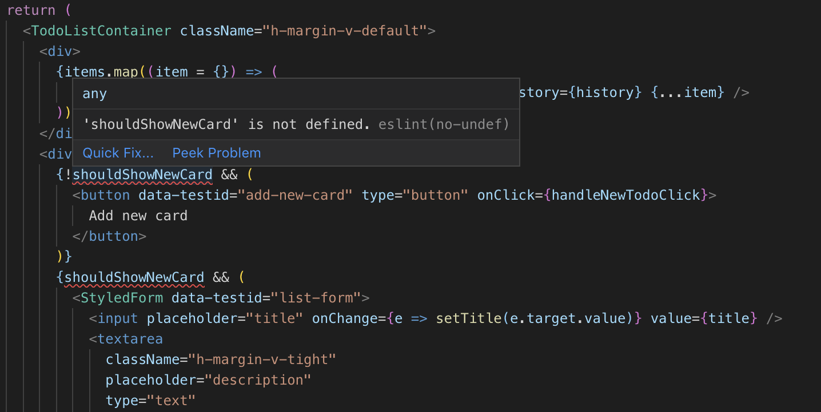Viewport: 821px width, 412px height.
Task: Click second shouldShowNewCard underlined variable
Action: pos(134,277)
